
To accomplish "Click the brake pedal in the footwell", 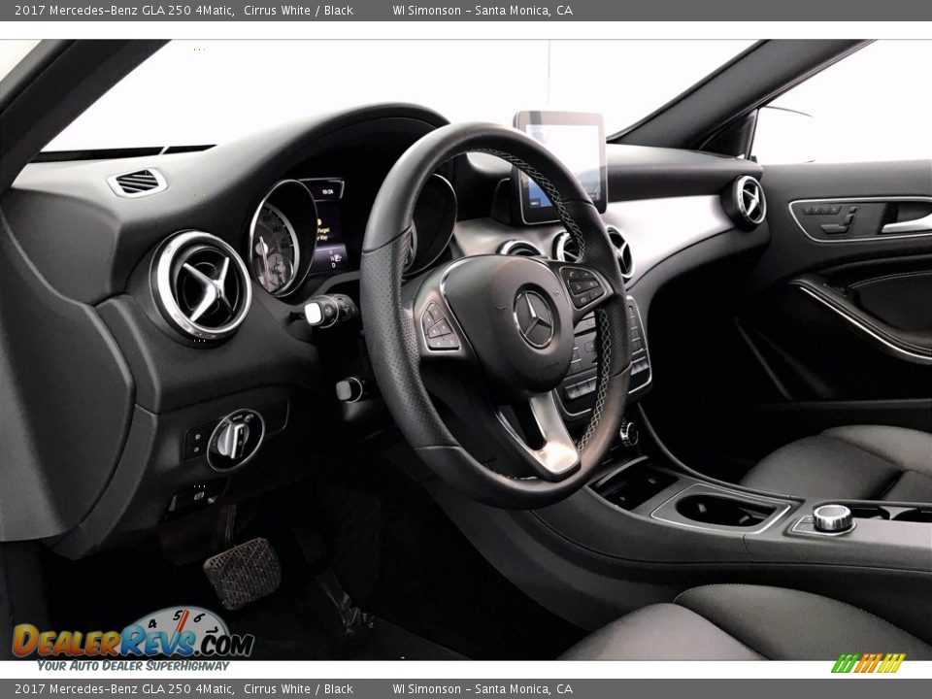I will coord(243,573).
